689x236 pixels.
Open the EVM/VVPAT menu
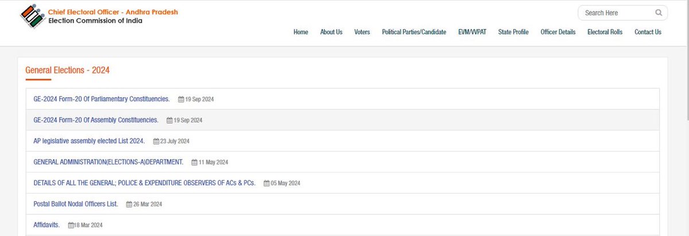472,32
